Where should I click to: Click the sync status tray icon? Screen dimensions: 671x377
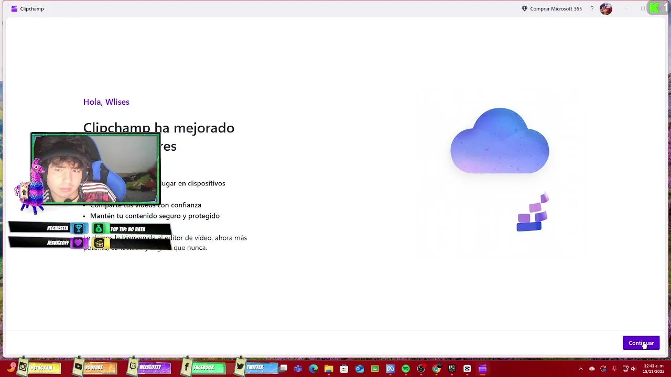tap(603, 369)
